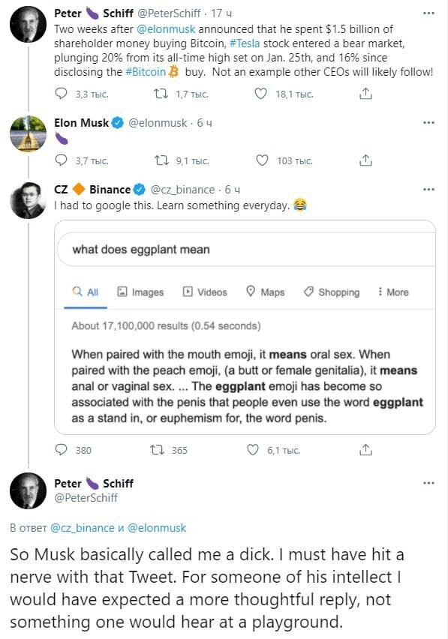Screen dimensions: 448x639
Task: Click the share icon on CZ Binance's tweet
Action: (365, 449)
